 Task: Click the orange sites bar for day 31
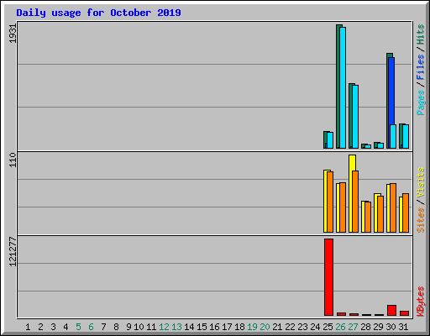pyautogui.click(x=406, y=213)
